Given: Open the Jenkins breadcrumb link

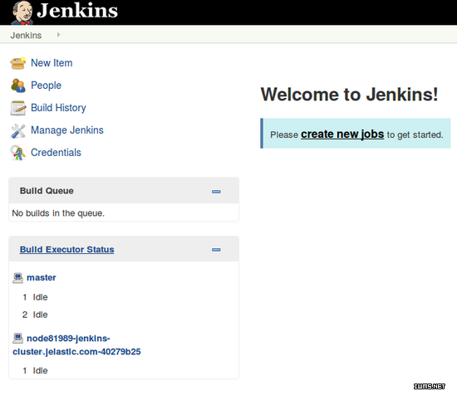Looking at the screenshot, I should [26, 35].
